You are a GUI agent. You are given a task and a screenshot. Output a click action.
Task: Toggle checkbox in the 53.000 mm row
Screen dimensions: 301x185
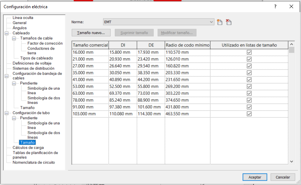tap(249, 87)
